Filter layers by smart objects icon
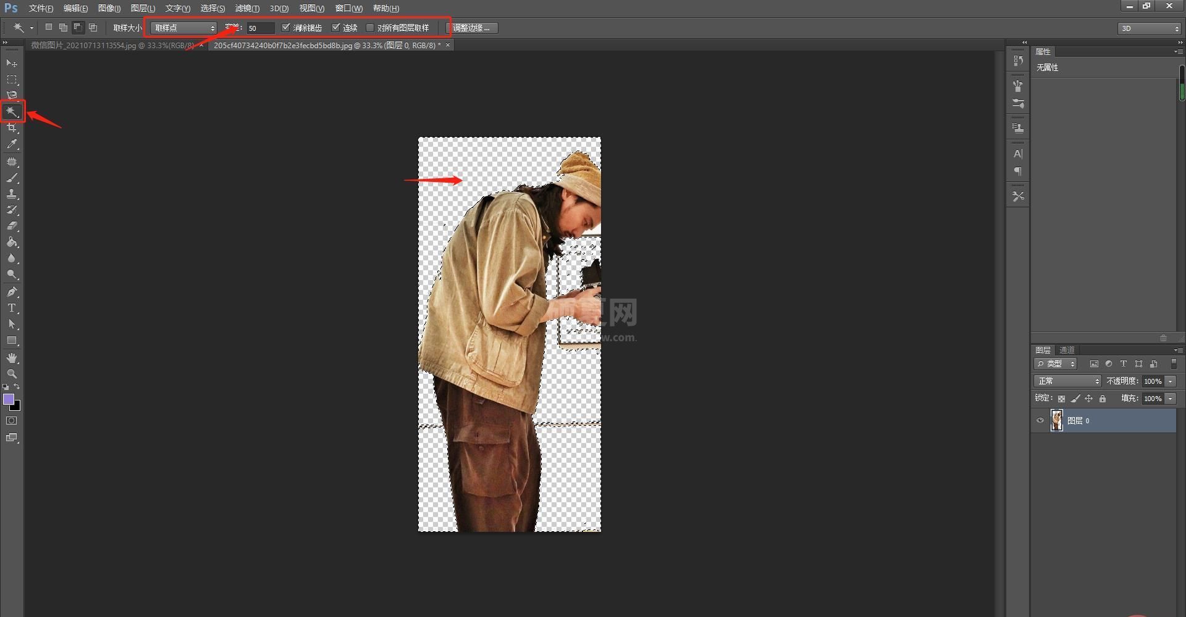Viewport: 1186px width, 617px height. 1153,364
